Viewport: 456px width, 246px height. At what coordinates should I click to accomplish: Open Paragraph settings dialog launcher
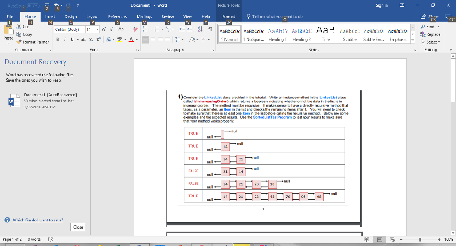pyautogui.click(x=212, y=50)
